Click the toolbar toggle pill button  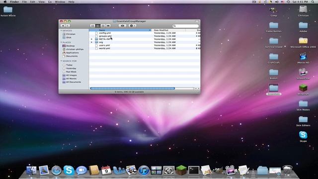point(197,21)
